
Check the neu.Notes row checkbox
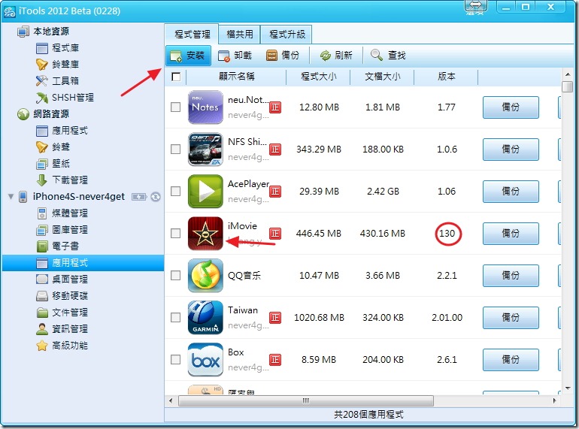(x=176, y=107)
